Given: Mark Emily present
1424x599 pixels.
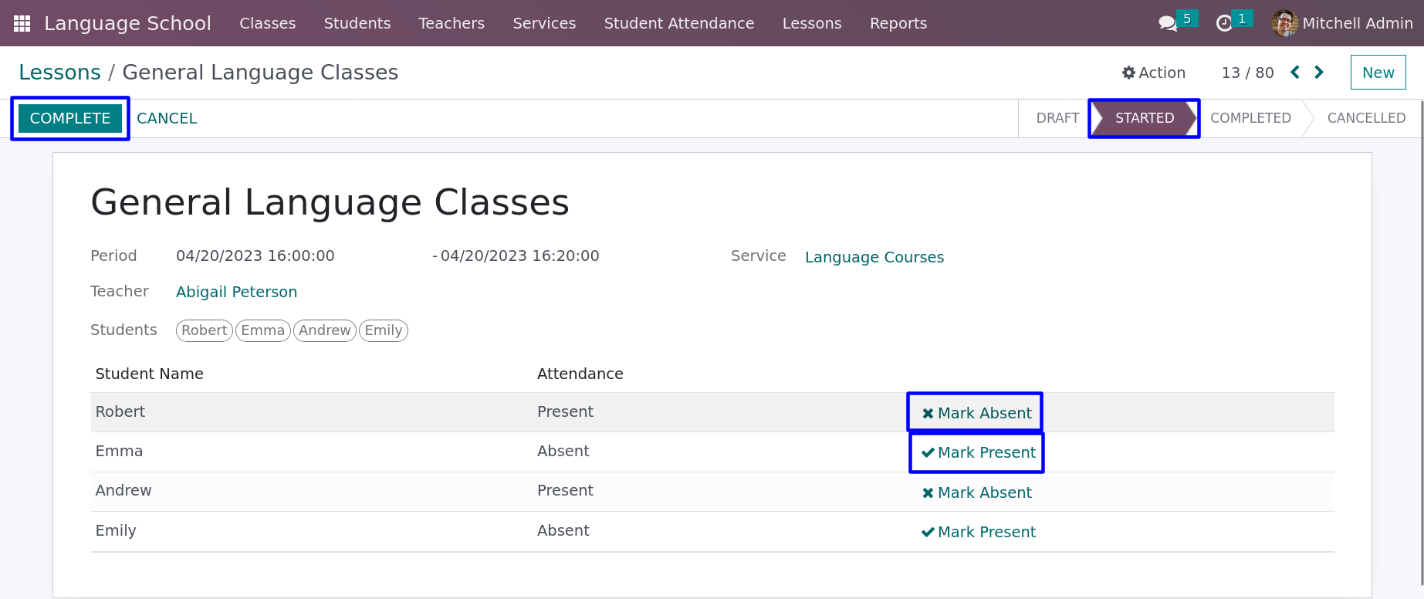Looking at the screenshot, I should 979,532.
